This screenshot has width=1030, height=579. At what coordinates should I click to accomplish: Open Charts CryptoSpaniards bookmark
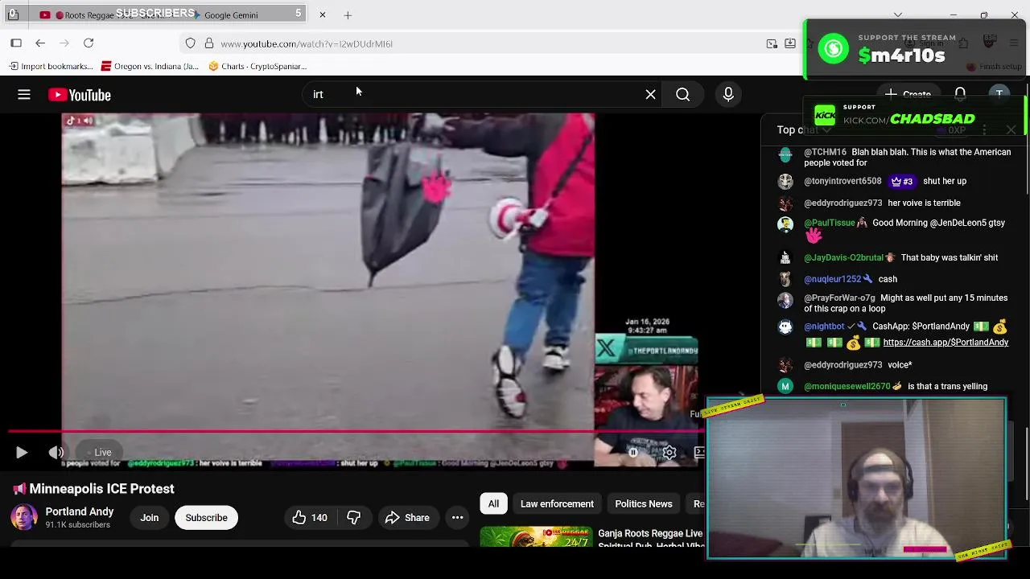pos(257,67)
